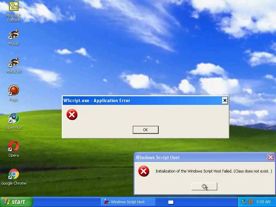Click the 'Initialization of the Windows Script Host failed' message

214,171
